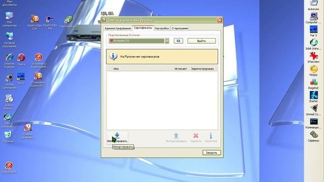Select Iobit Uninstaller desktop shortcut
The width and height of the screenshot is (324, 182).
click(x=8, y=120)
